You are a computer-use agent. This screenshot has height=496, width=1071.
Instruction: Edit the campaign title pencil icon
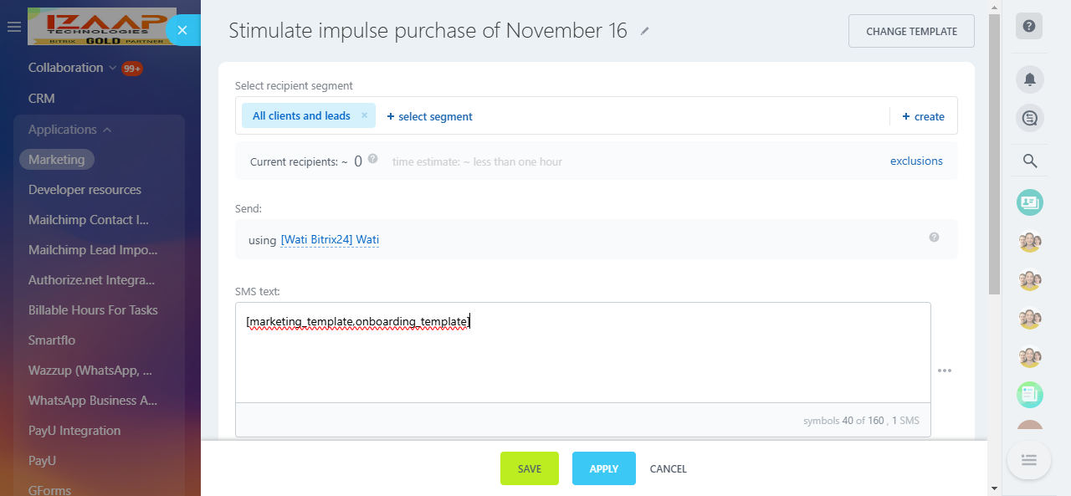point(644,32)
